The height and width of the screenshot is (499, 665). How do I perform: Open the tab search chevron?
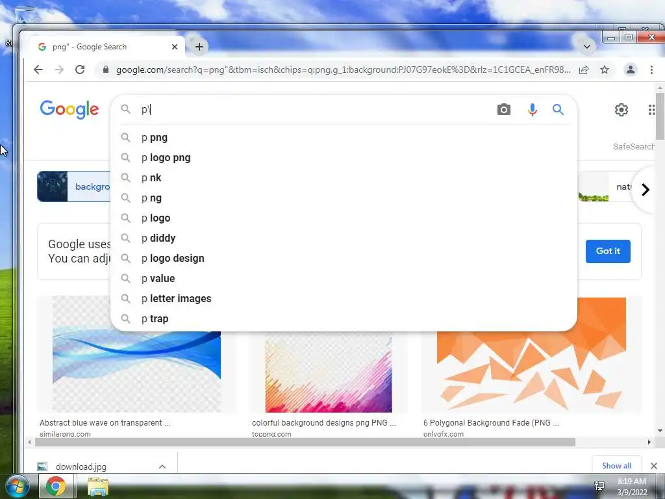coord(587,47)
